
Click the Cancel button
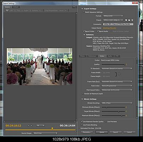[x=129, y=132]
